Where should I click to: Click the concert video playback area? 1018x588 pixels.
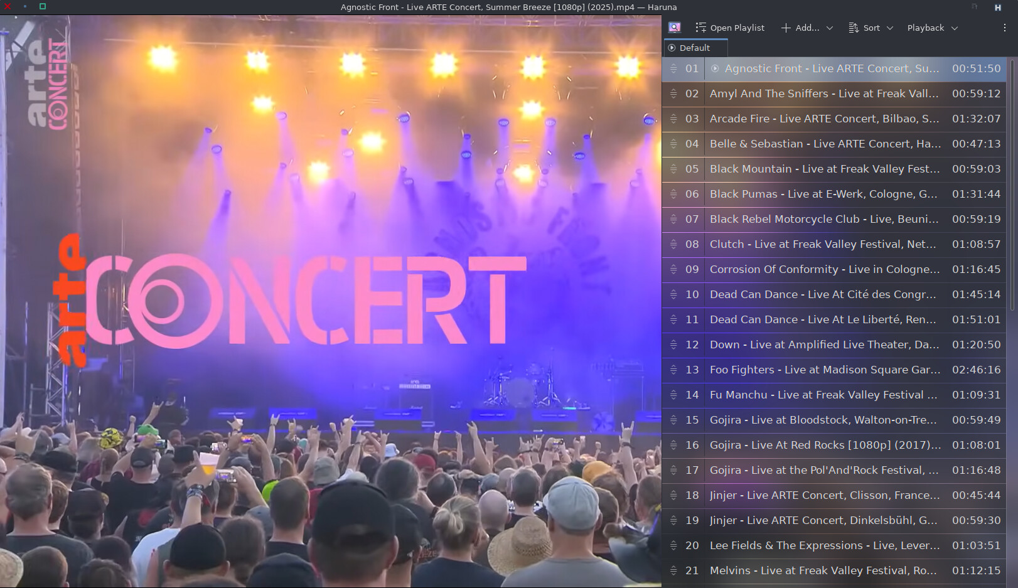pos(331,301)
